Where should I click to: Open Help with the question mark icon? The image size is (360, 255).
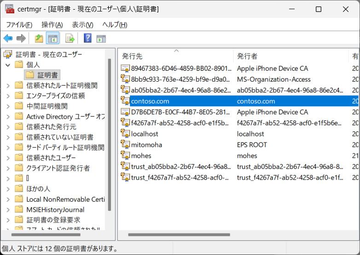[88, 38]
